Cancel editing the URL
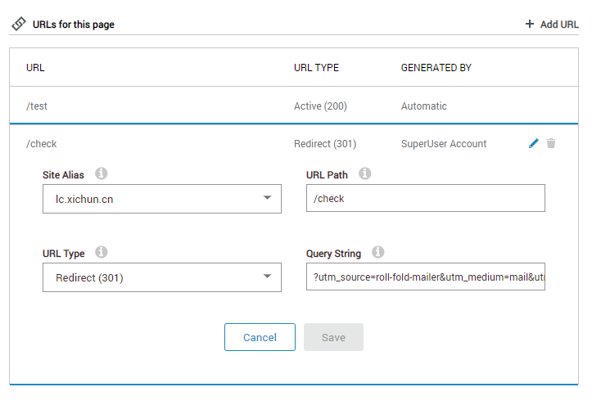Screen dimensions: 592x405 260,337
